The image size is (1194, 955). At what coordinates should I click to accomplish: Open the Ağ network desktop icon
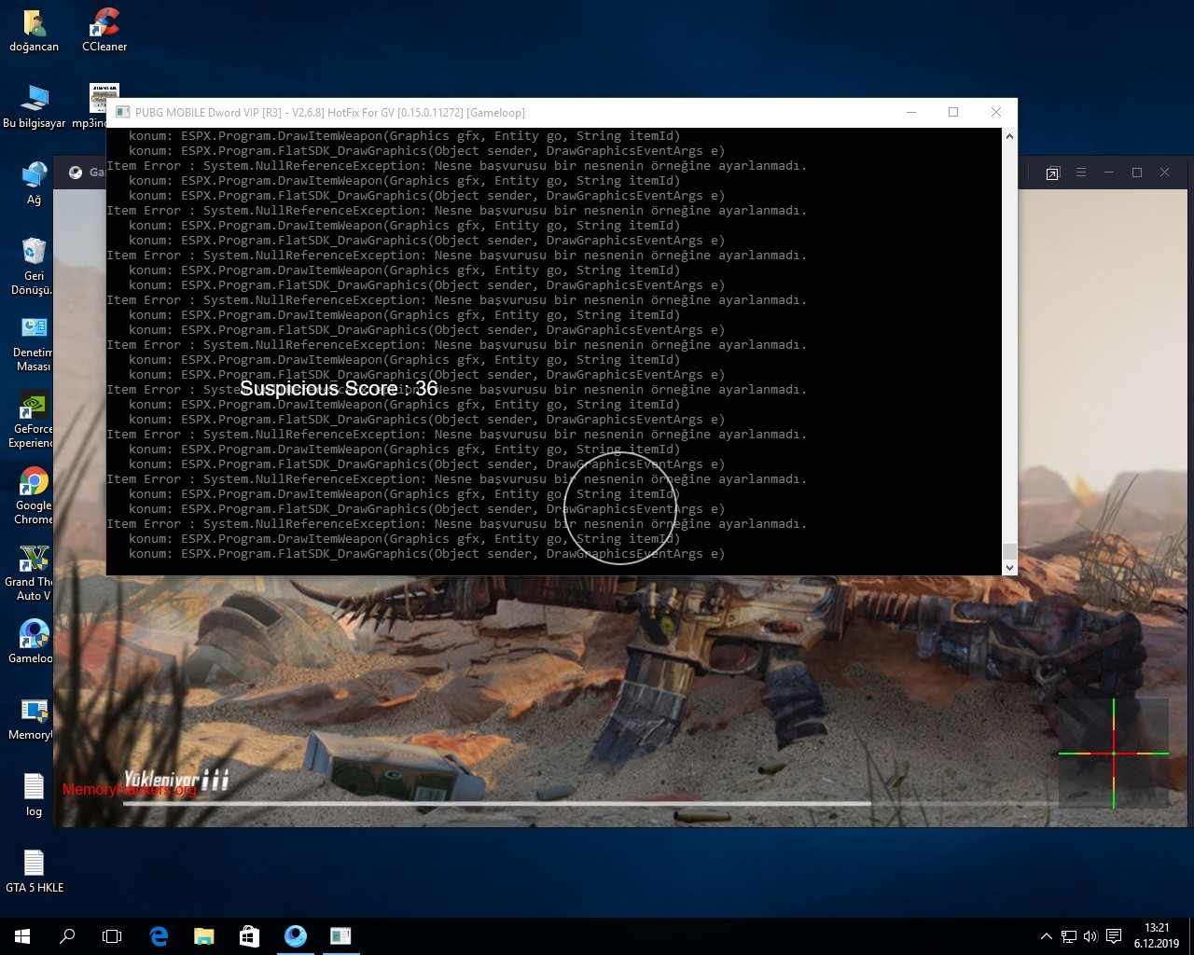pos(34,183)
